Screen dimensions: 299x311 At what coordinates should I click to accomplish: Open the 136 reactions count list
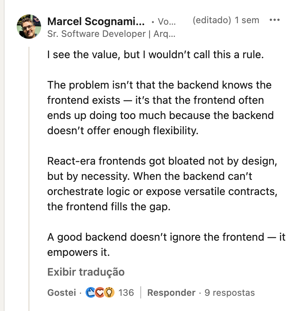coord(126,293)
